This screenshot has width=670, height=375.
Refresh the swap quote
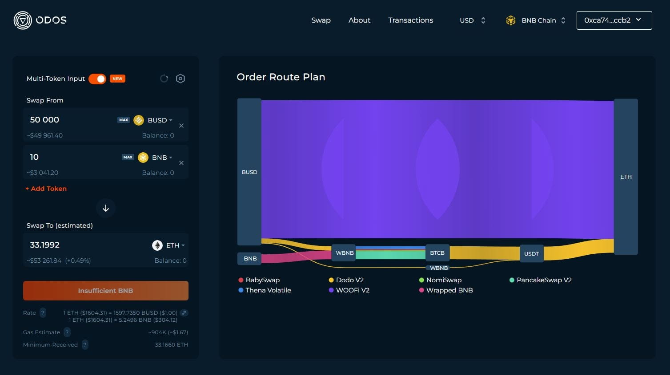(164, 78)
